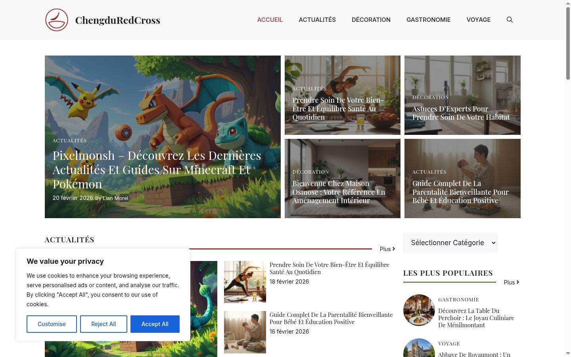This screenshot has height=357, width=571.
Task: Open the Décoration menu item
Action: tap(371, 20)
